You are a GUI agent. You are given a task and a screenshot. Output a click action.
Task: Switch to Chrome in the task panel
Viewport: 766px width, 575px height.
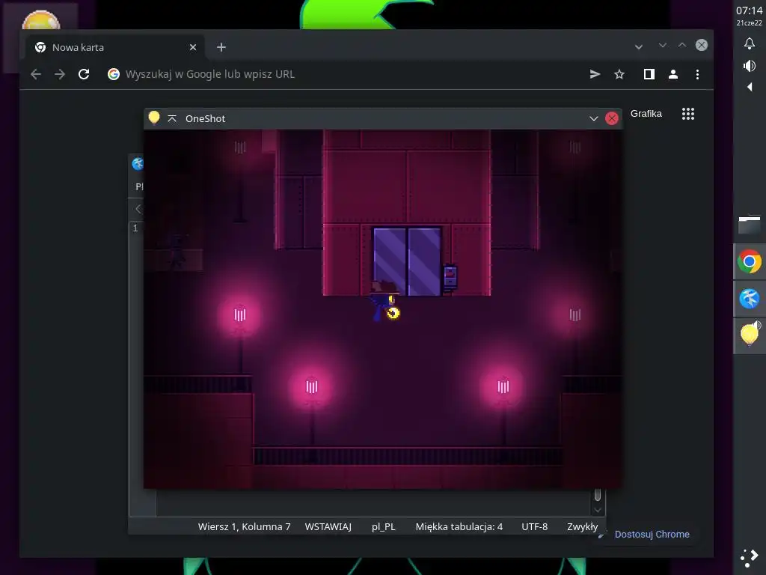[750, 261]
